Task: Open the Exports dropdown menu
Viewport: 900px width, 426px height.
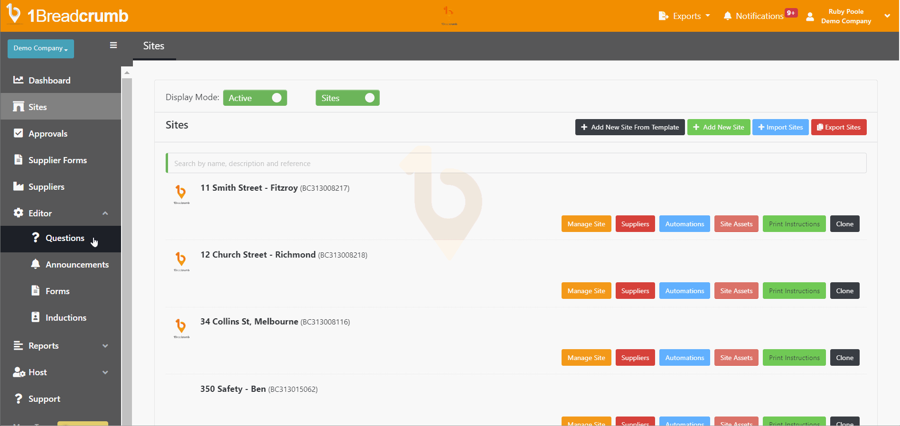Action: (x=684, y=16)
